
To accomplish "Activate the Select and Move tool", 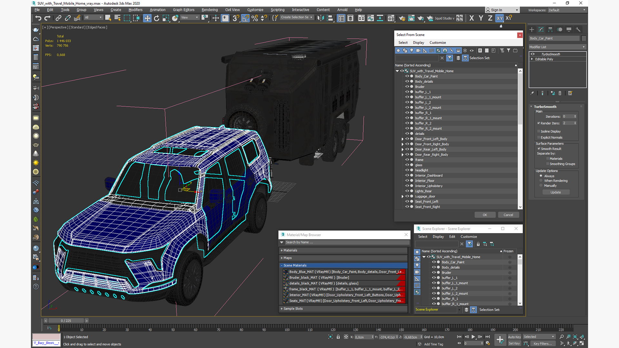I will (x=147, y=18).
